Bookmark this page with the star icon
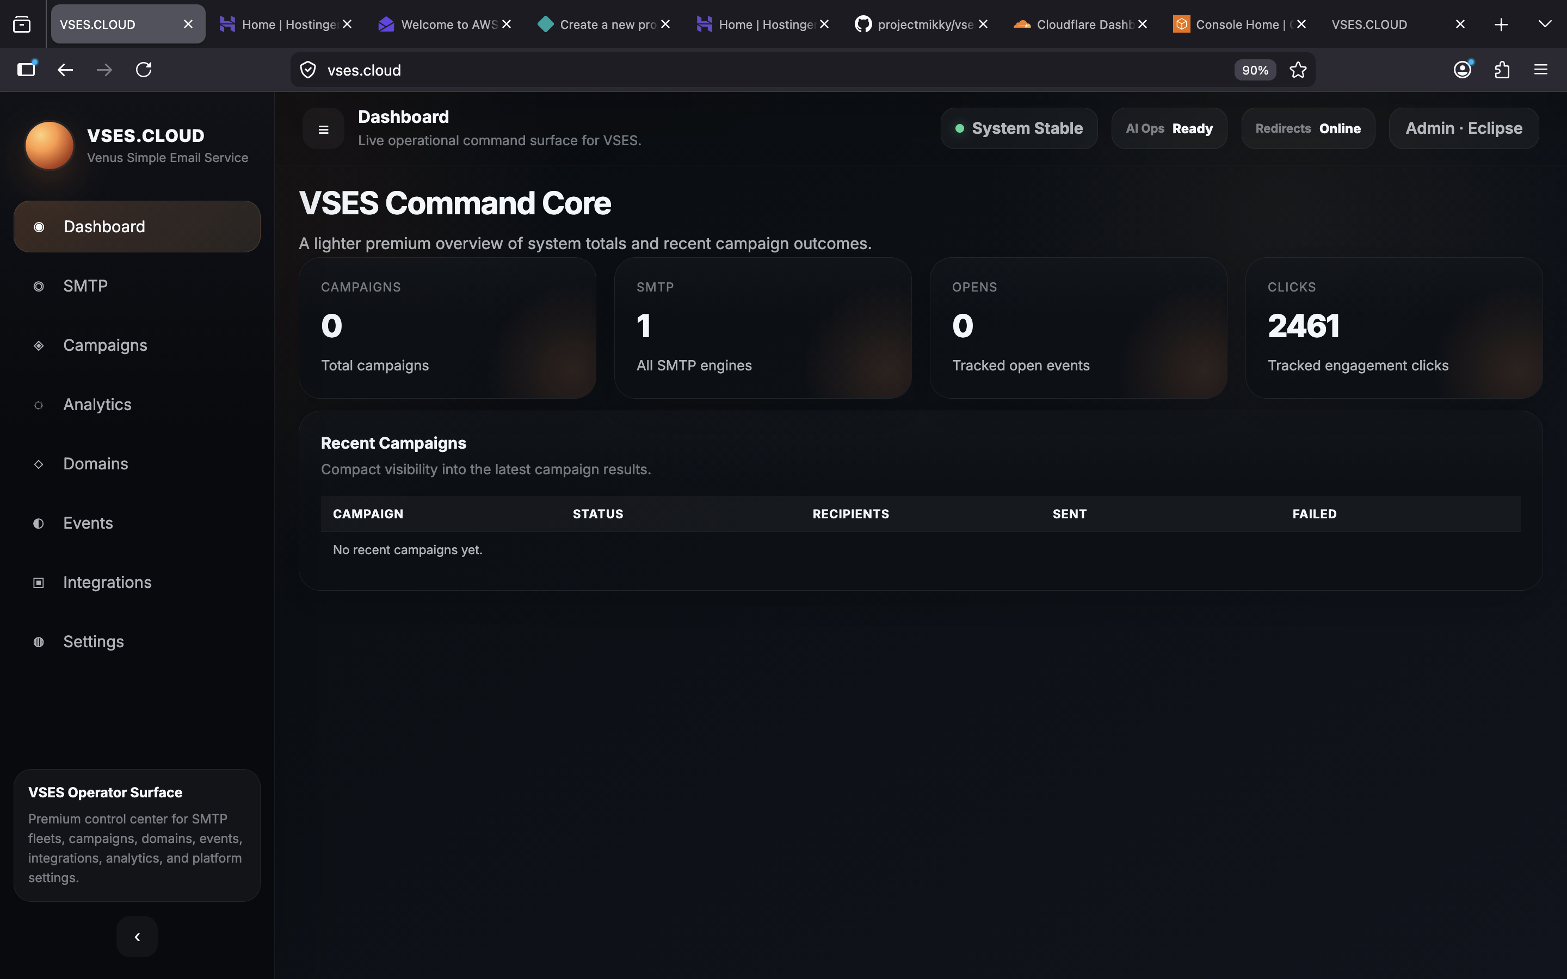The width and height of the screenshot is (1567, 979). pos(1298,70)
